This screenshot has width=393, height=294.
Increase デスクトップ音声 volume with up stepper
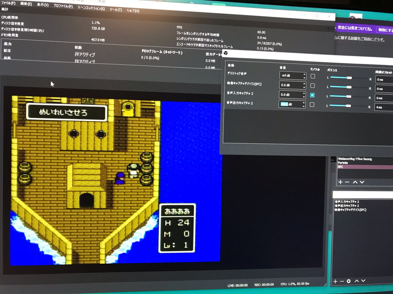tap(304, 73)
